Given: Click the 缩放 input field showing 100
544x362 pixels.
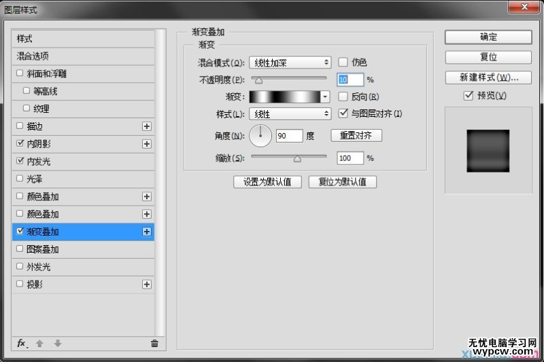Looking at the screenshot, I should [x=350, y=158].
